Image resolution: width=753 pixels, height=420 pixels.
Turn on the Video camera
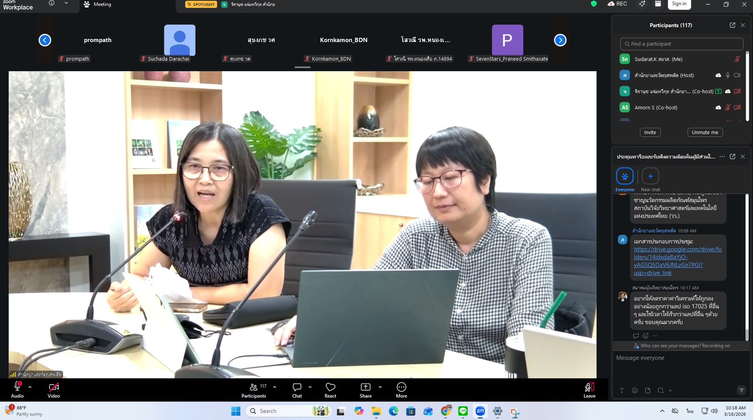[x=54, y=387]
